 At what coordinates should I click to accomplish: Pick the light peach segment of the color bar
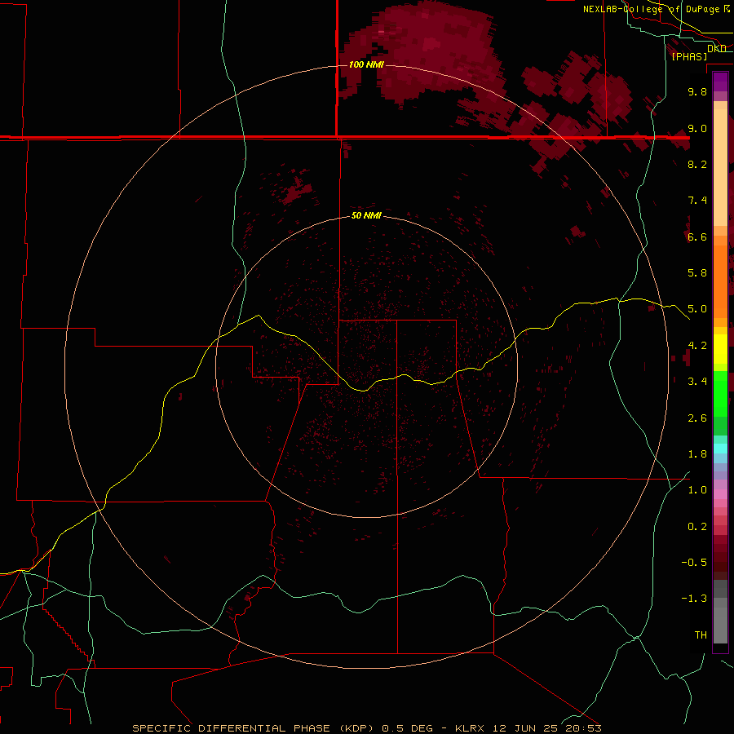(720, 167)
